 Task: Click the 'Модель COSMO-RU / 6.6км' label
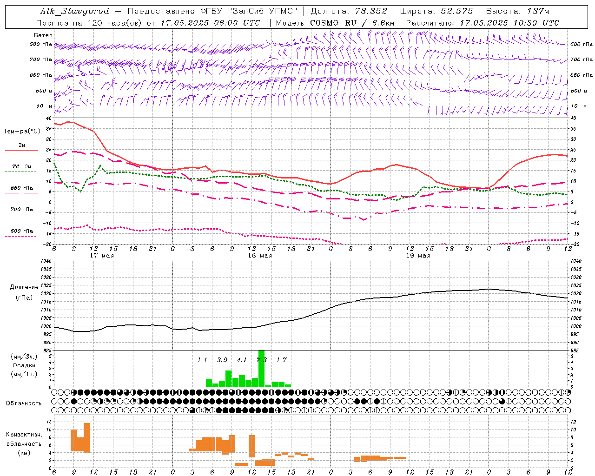[335, 23]
